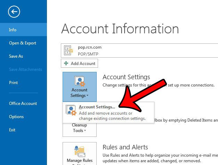Open the pop.rcn.com account selector
Image resolution: width=218 pixels, height=165 pixels.
coord(139,50)
